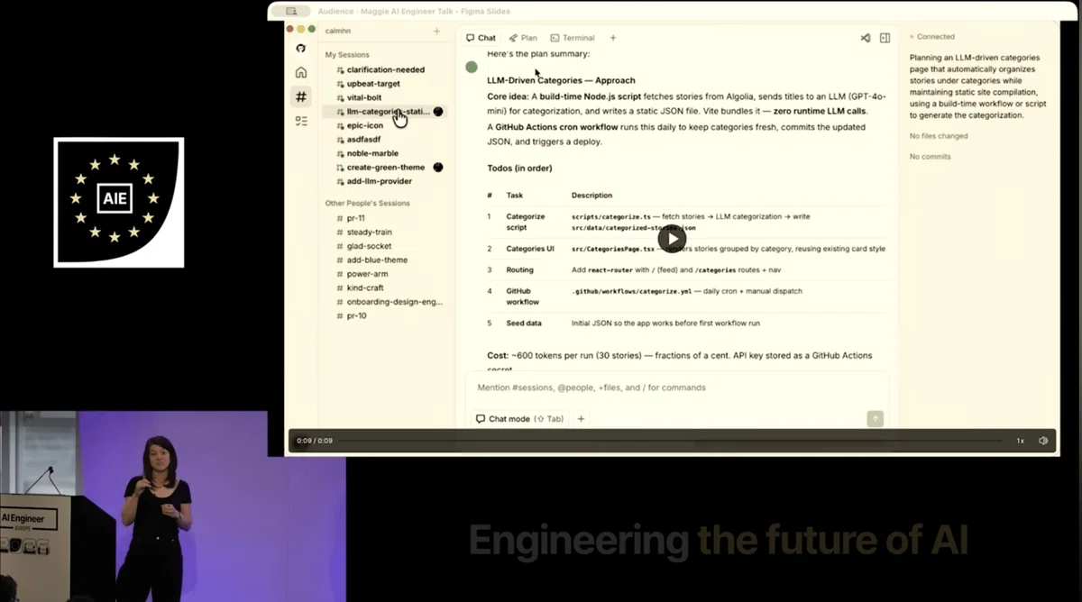
Task: Click the slides icon in the Figma title bar
Action: pos(291,11)
